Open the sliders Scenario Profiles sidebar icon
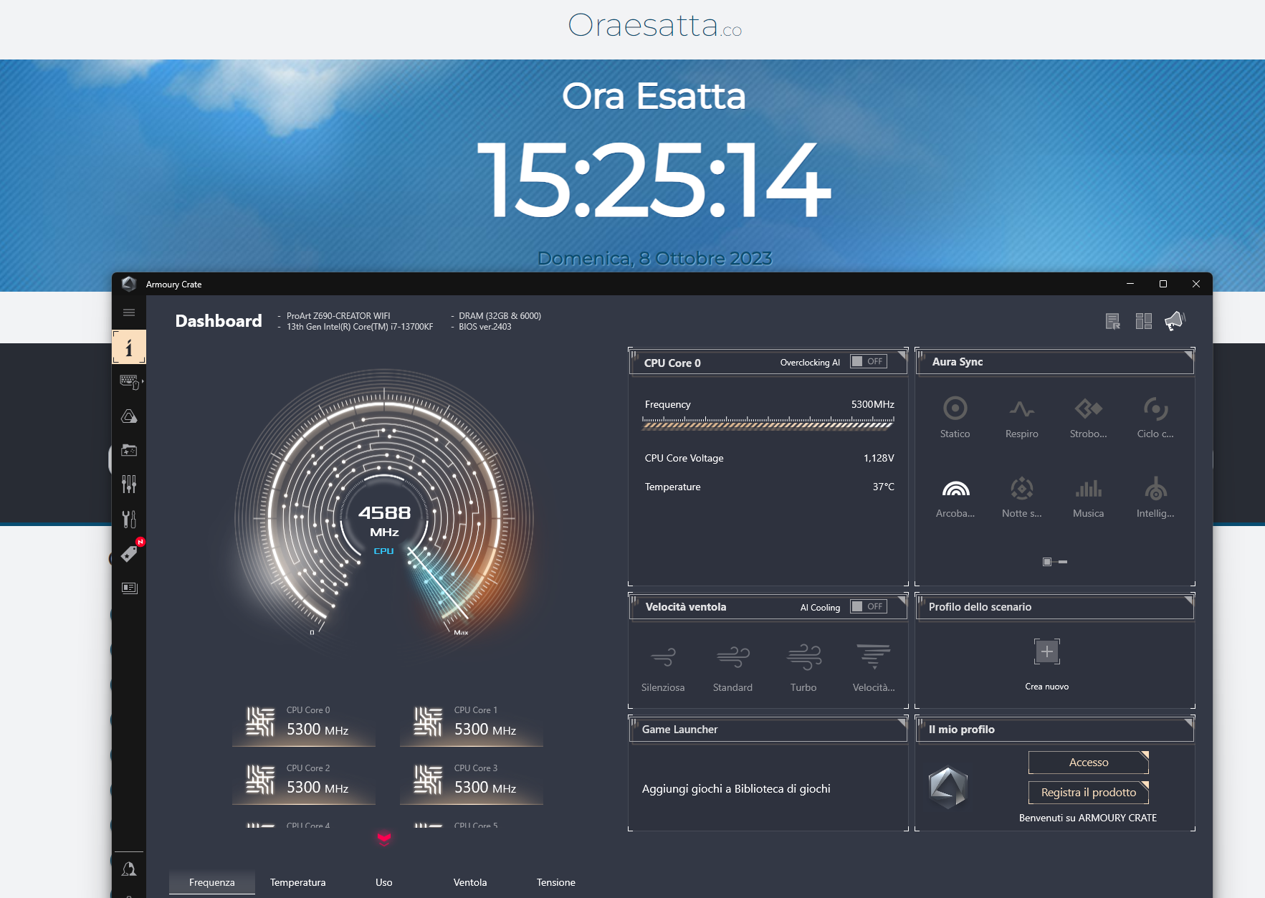 click(x=129, y=484)
